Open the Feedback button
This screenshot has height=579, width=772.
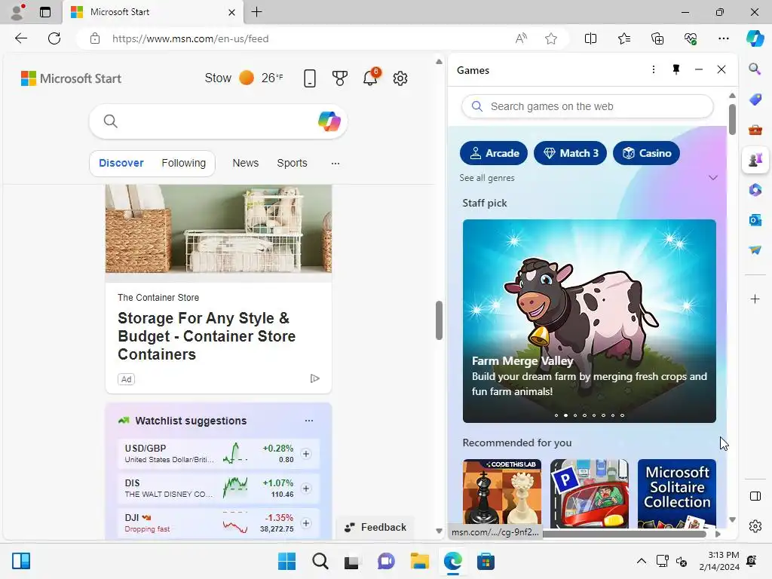pos(375,527)
